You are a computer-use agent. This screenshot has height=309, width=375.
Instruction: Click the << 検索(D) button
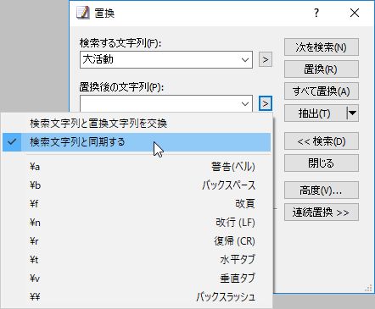tap(322, 141)
